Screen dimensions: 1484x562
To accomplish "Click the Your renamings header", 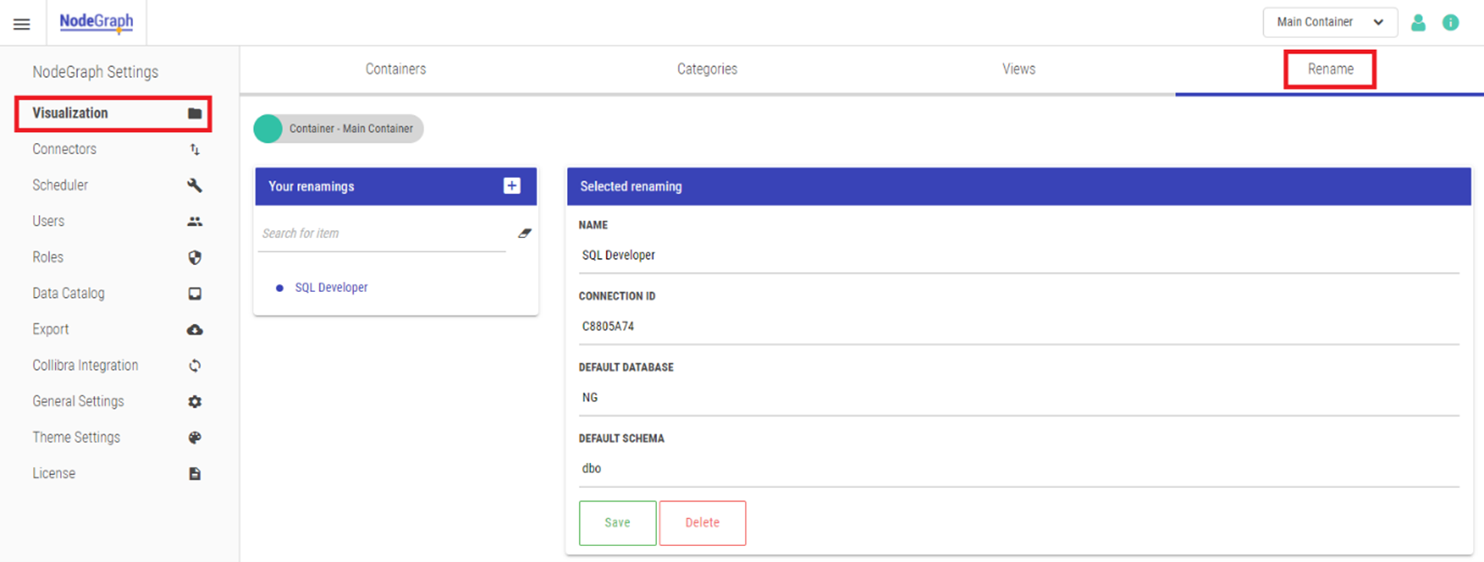I will pyautogui.click(x=396, y=187).
